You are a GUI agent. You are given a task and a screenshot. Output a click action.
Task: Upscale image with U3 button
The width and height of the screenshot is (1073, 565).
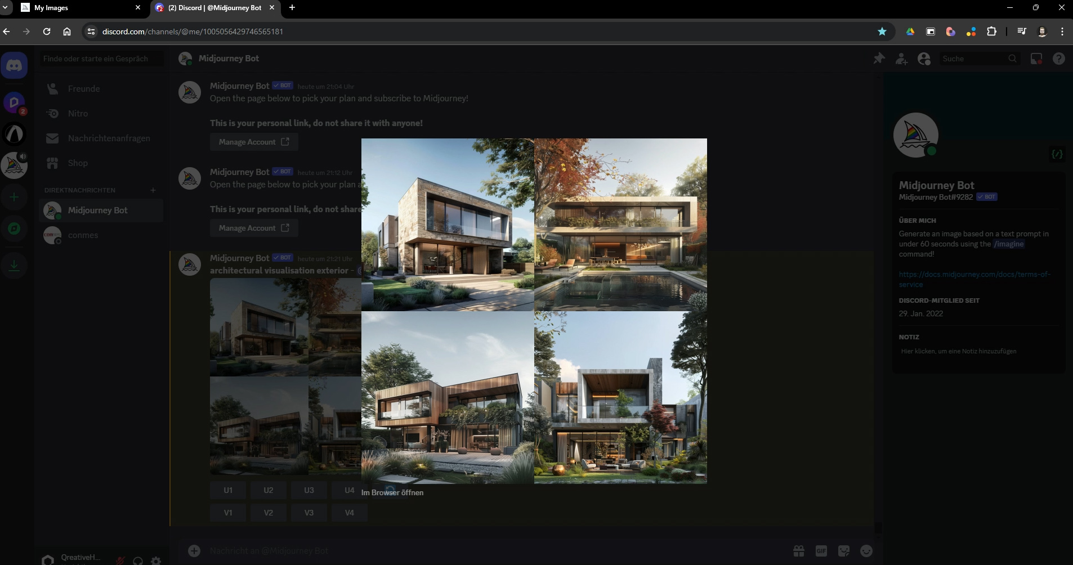tap(309, 490)
